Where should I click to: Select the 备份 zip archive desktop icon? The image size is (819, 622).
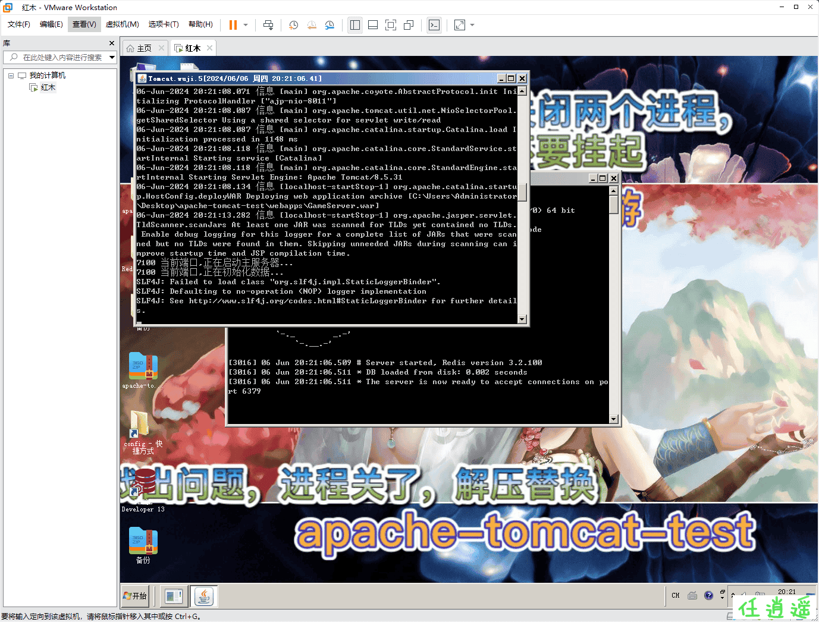[x=143, y=545]
